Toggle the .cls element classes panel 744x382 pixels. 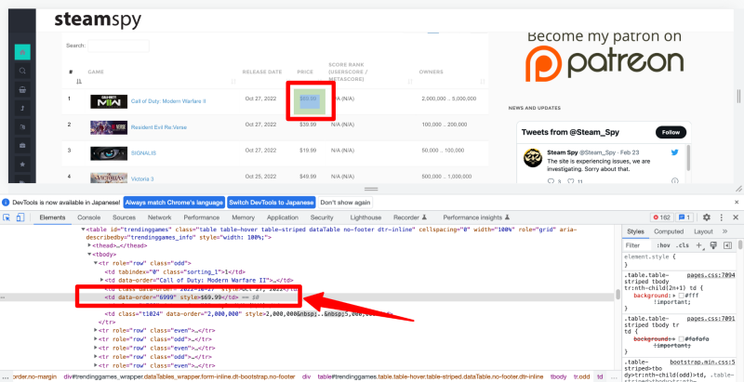[x=683, y=245]
